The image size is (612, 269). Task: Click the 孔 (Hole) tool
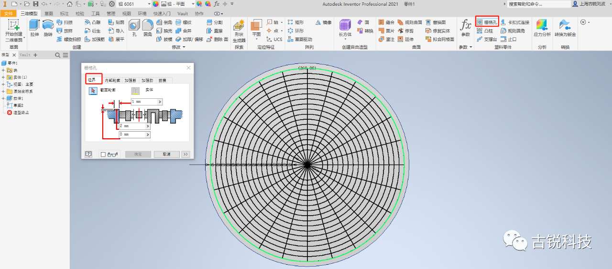[134, 28]
